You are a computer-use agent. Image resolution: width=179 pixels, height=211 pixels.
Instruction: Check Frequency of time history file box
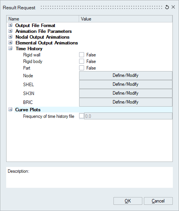click(81, 116)
